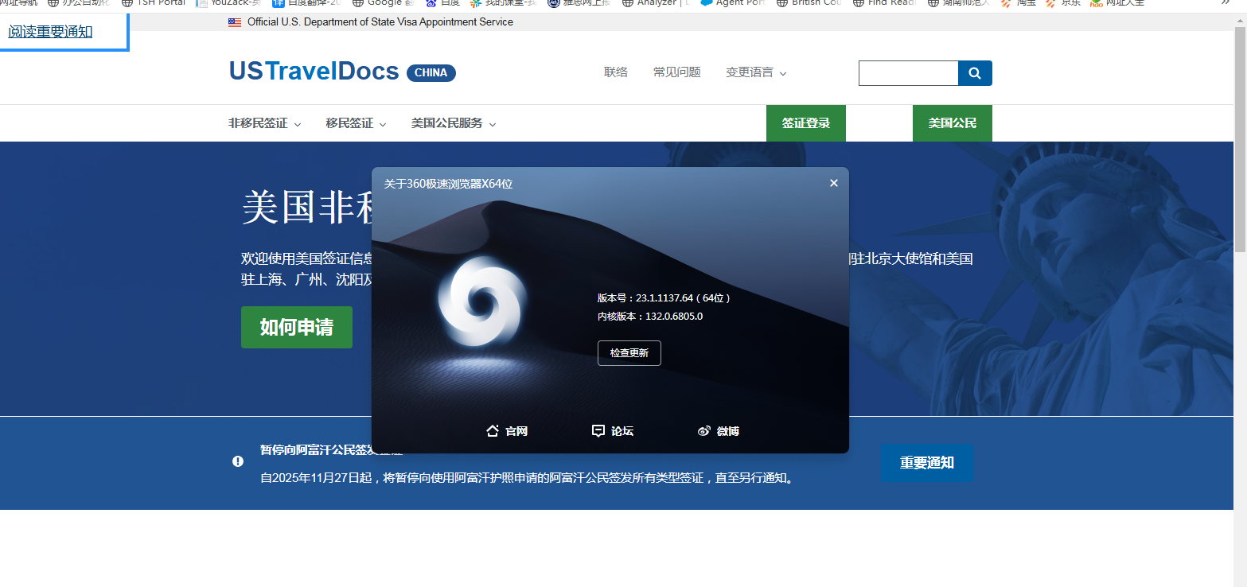Viewport: 1247px width, 587px height.
Task: Open the 阅读重要通知 link
Action: 50,32
